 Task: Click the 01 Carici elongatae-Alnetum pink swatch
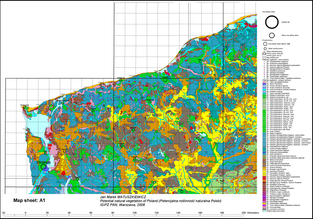(264, 82)
